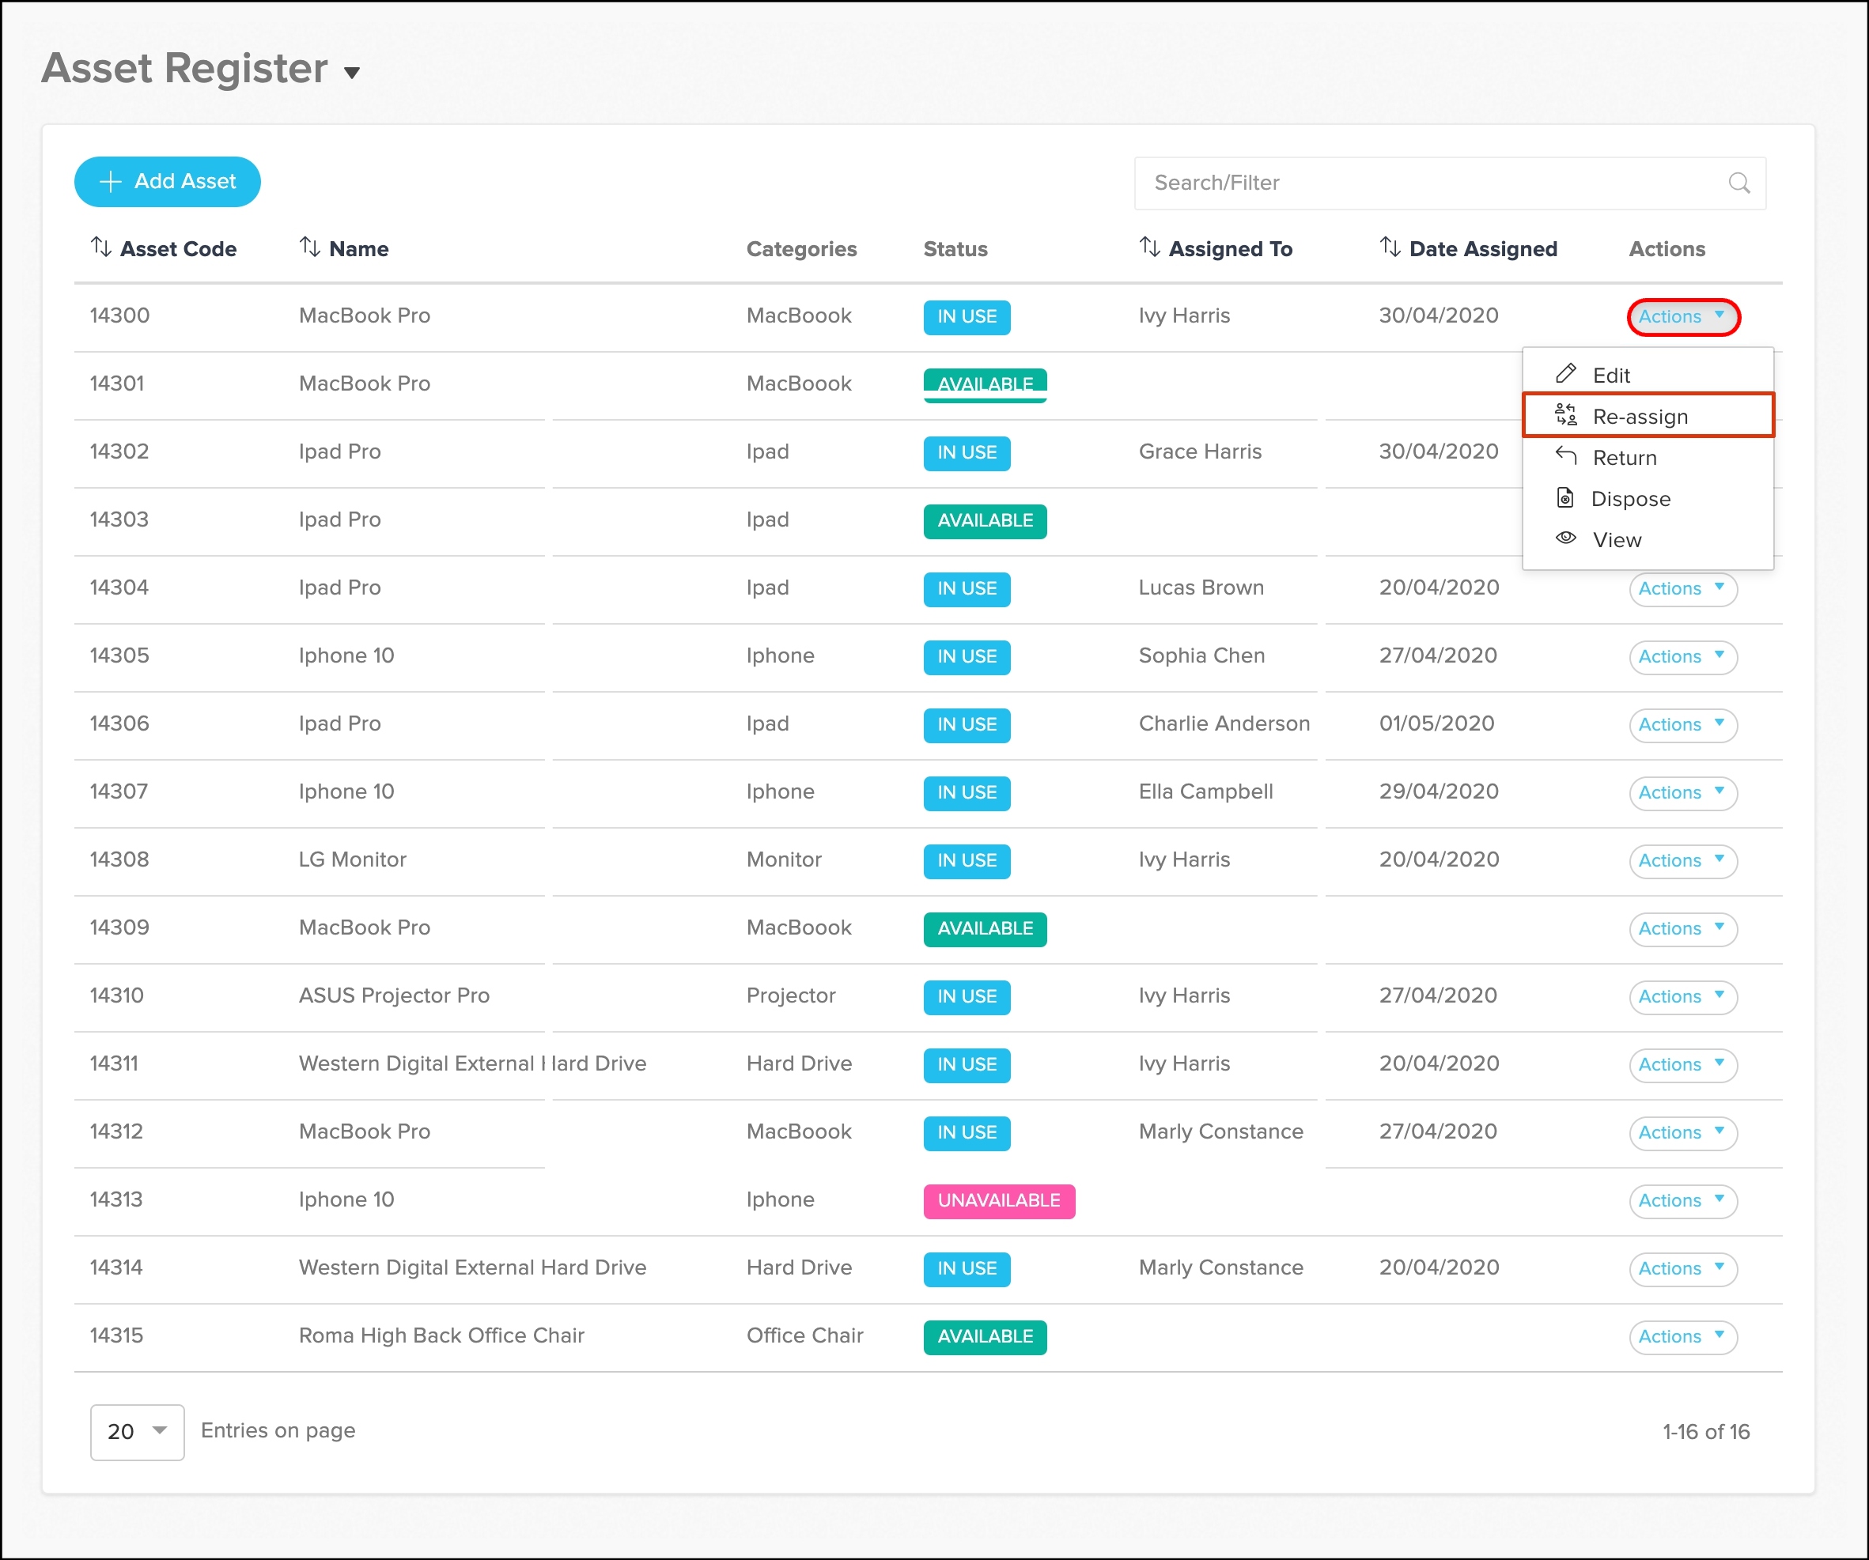
Task: Sort by Date Assigned arrows icon
Action: (x=1389, y=247)
